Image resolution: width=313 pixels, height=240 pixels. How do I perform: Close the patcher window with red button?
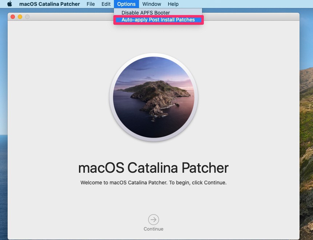[x=13, y=17]
